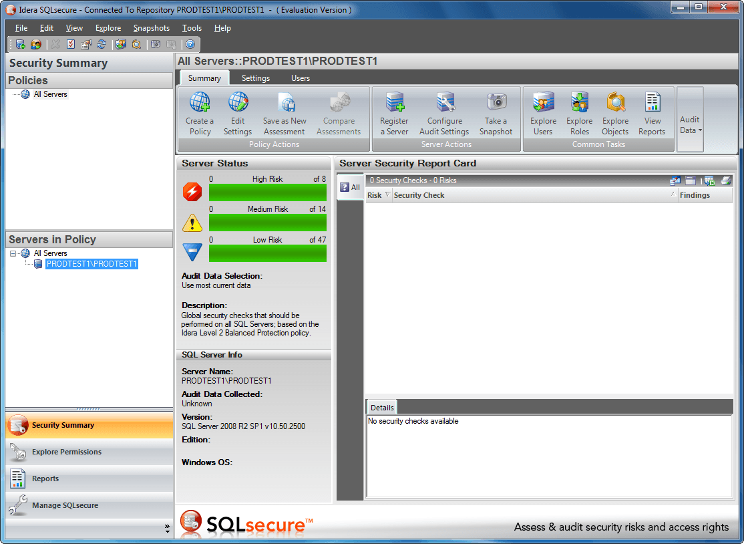Image resolution: width=744 pixels, height=544 pixels.
Task: Open the Snapshots menu
Action: (x=152, y=28)
